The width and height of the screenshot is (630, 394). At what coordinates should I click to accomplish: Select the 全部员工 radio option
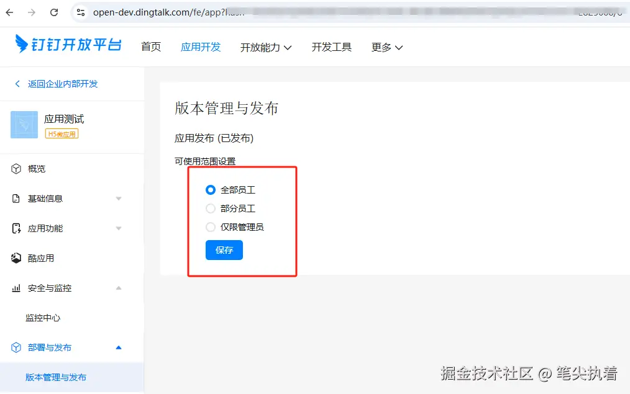[211, 190]
